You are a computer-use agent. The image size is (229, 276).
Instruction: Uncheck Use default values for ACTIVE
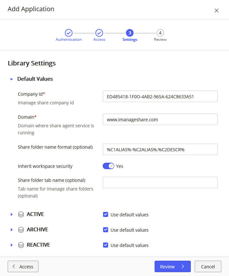(105, 214)
